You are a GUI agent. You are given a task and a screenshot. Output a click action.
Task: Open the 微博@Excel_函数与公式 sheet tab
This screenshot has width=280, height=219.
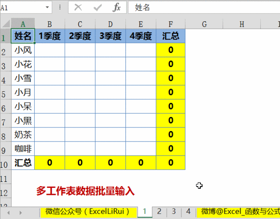pos(240,212)
